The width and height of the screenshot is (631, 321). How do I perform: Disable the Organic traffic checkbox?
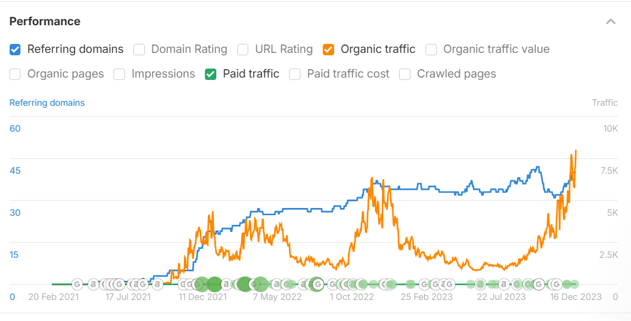328,49
